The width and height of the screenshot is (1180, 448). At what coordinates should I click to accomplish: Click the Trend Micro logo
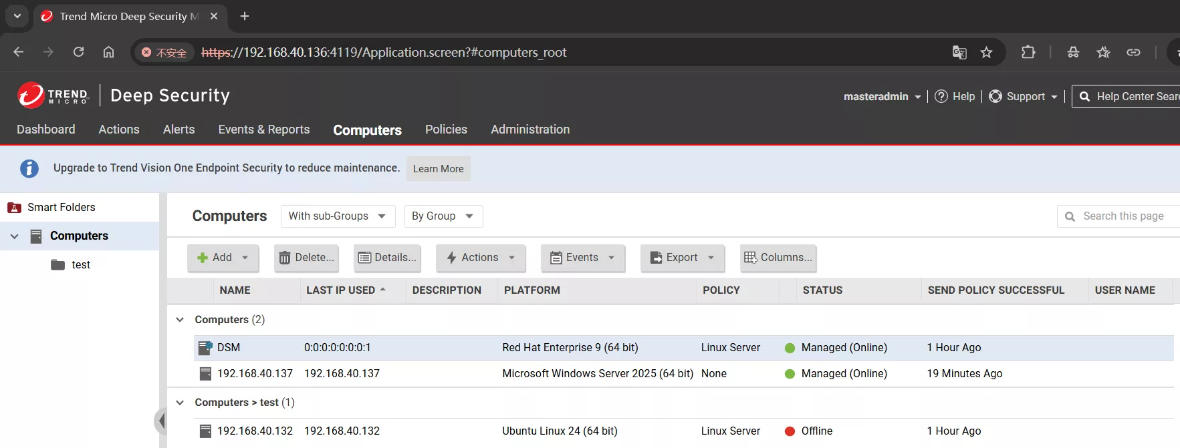[x=53, y=95]
